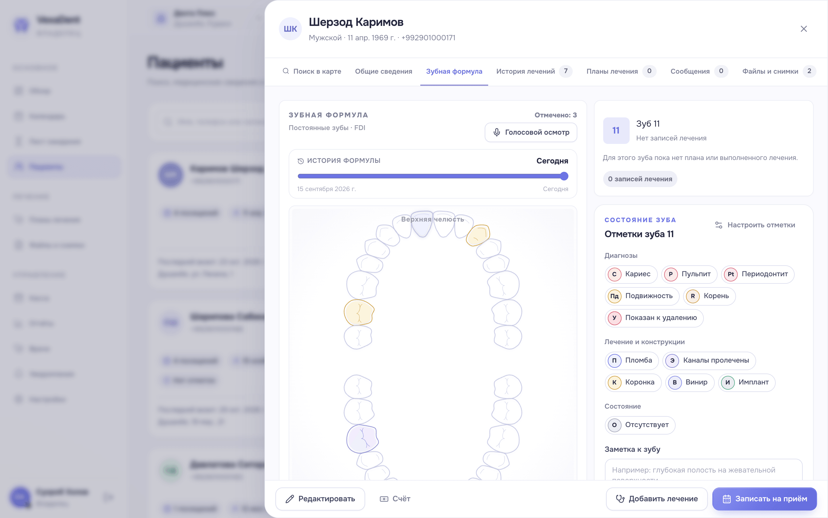This screenshot has width=828, height=518.
Task: Open the Счёт invoice icon
Action: pyautogui.click(x=384, y=499)
